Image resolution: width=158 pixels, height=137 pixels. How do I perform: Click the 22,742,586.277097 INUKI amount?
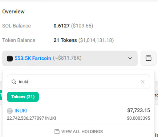click(x=32, y=118)
